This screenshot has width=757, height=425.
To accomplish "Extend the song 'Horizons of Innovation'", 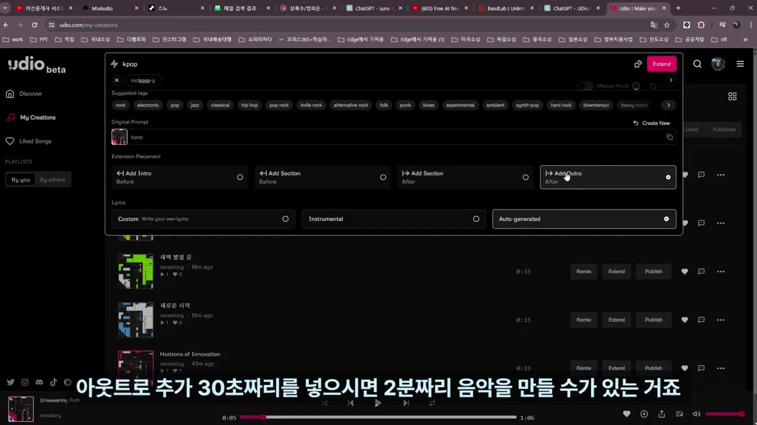I will [617, 368].
